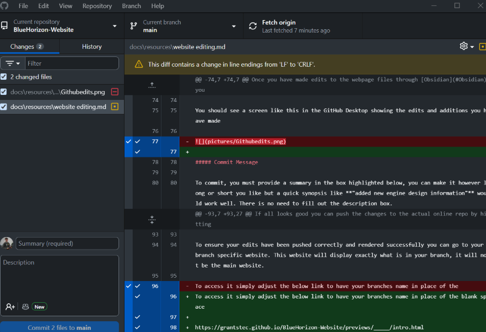Toggle the 2 changed files checkbox
Viewport: 486px width, 332px height.
click(4, 76)
